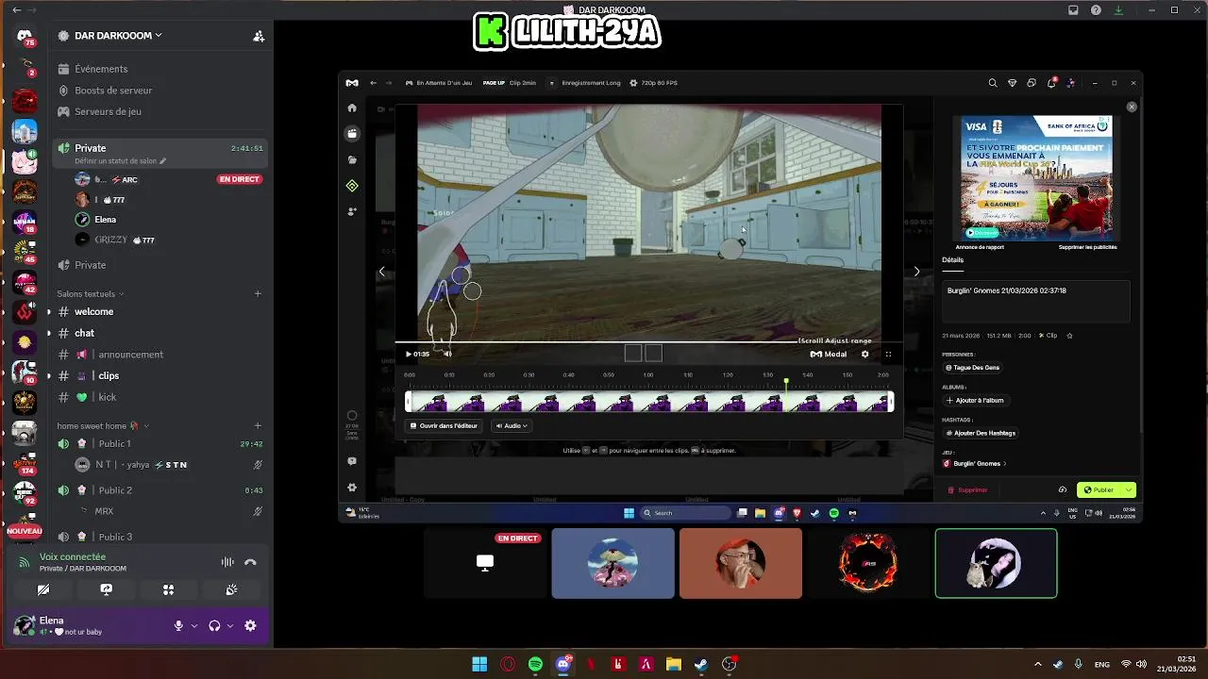The width and height of the screenshot is (1208, 679).
Task: Open Medal home icon in streamed sidebar
Action: click(352, 108)
